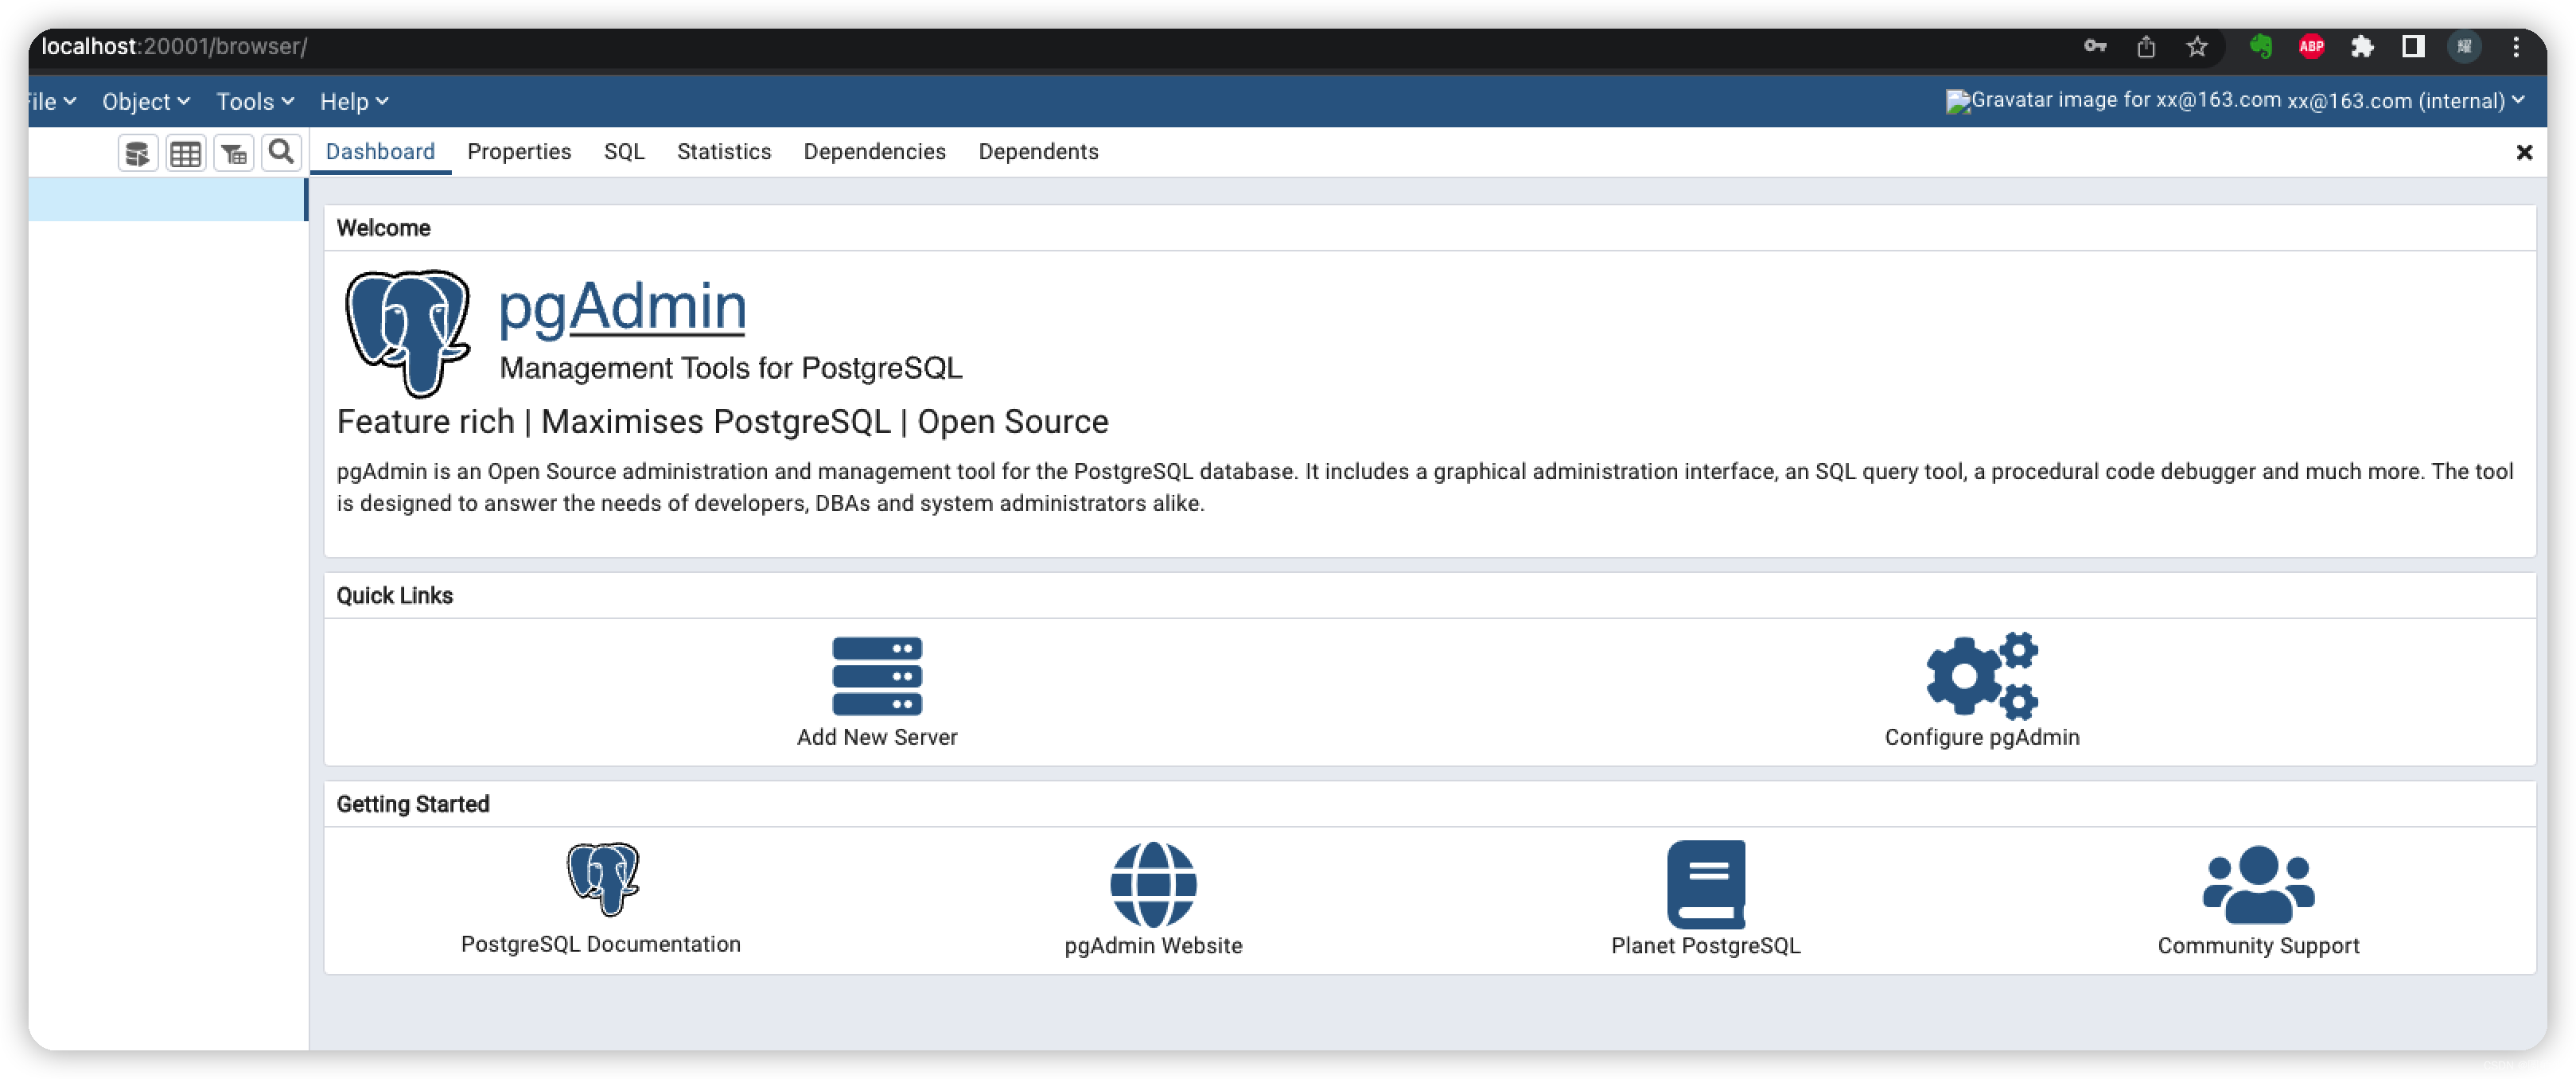
Task: Switch to the Dependencies tab
Action: [x=874, y=151]
